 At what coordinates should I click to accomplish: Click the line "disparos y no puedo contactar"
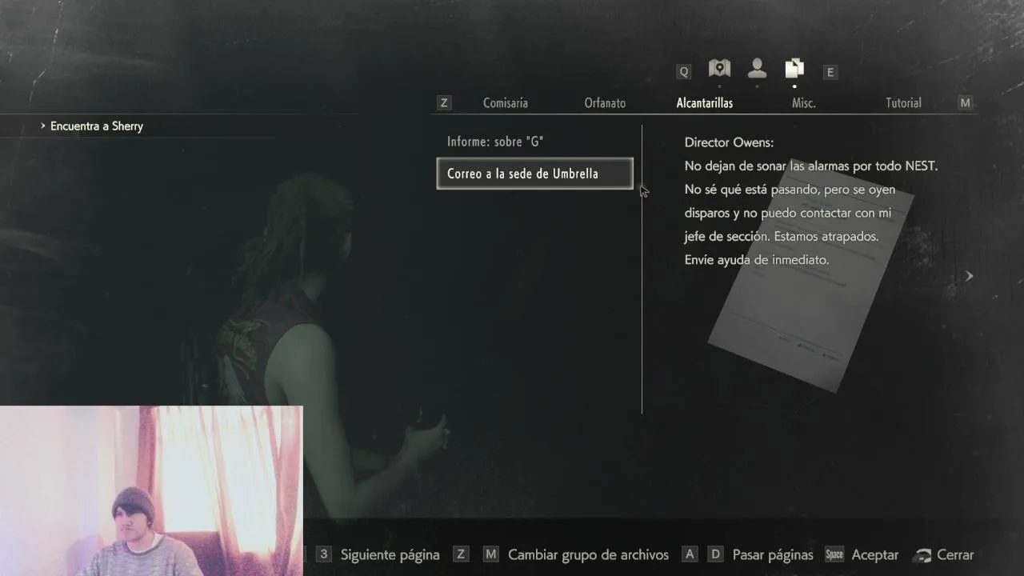(x=788, y=213)
